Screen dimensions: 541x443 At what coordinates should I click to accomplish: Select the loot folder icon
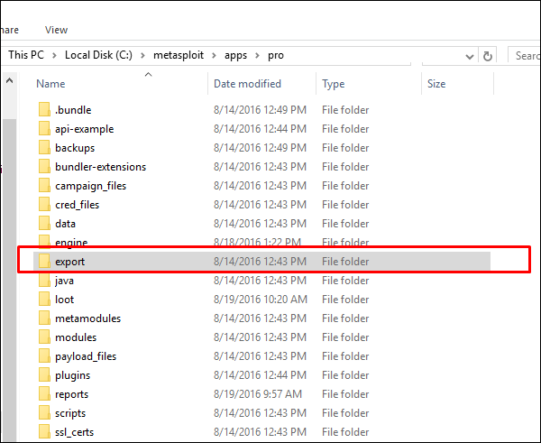(x=44, y=299)
